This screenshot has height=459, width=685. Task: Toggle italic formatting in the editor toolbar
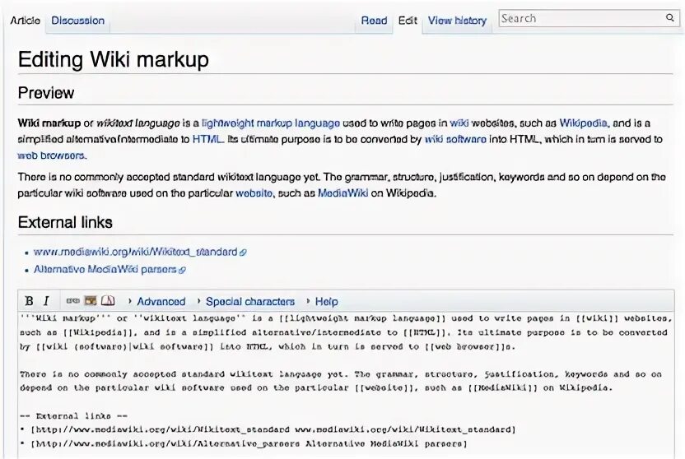(x=46, y=301)
